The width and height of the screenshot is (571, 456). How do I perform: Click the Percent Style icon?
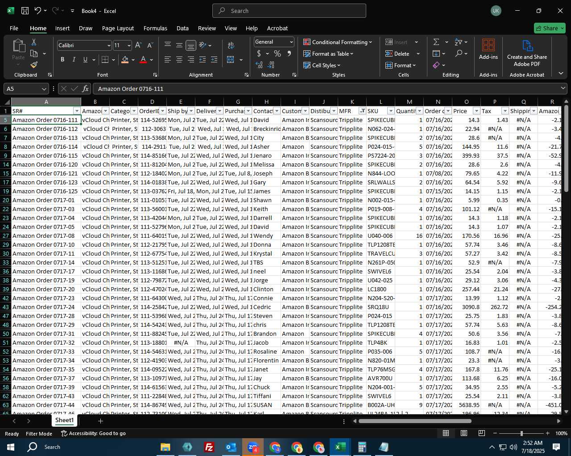click(277, 53)
